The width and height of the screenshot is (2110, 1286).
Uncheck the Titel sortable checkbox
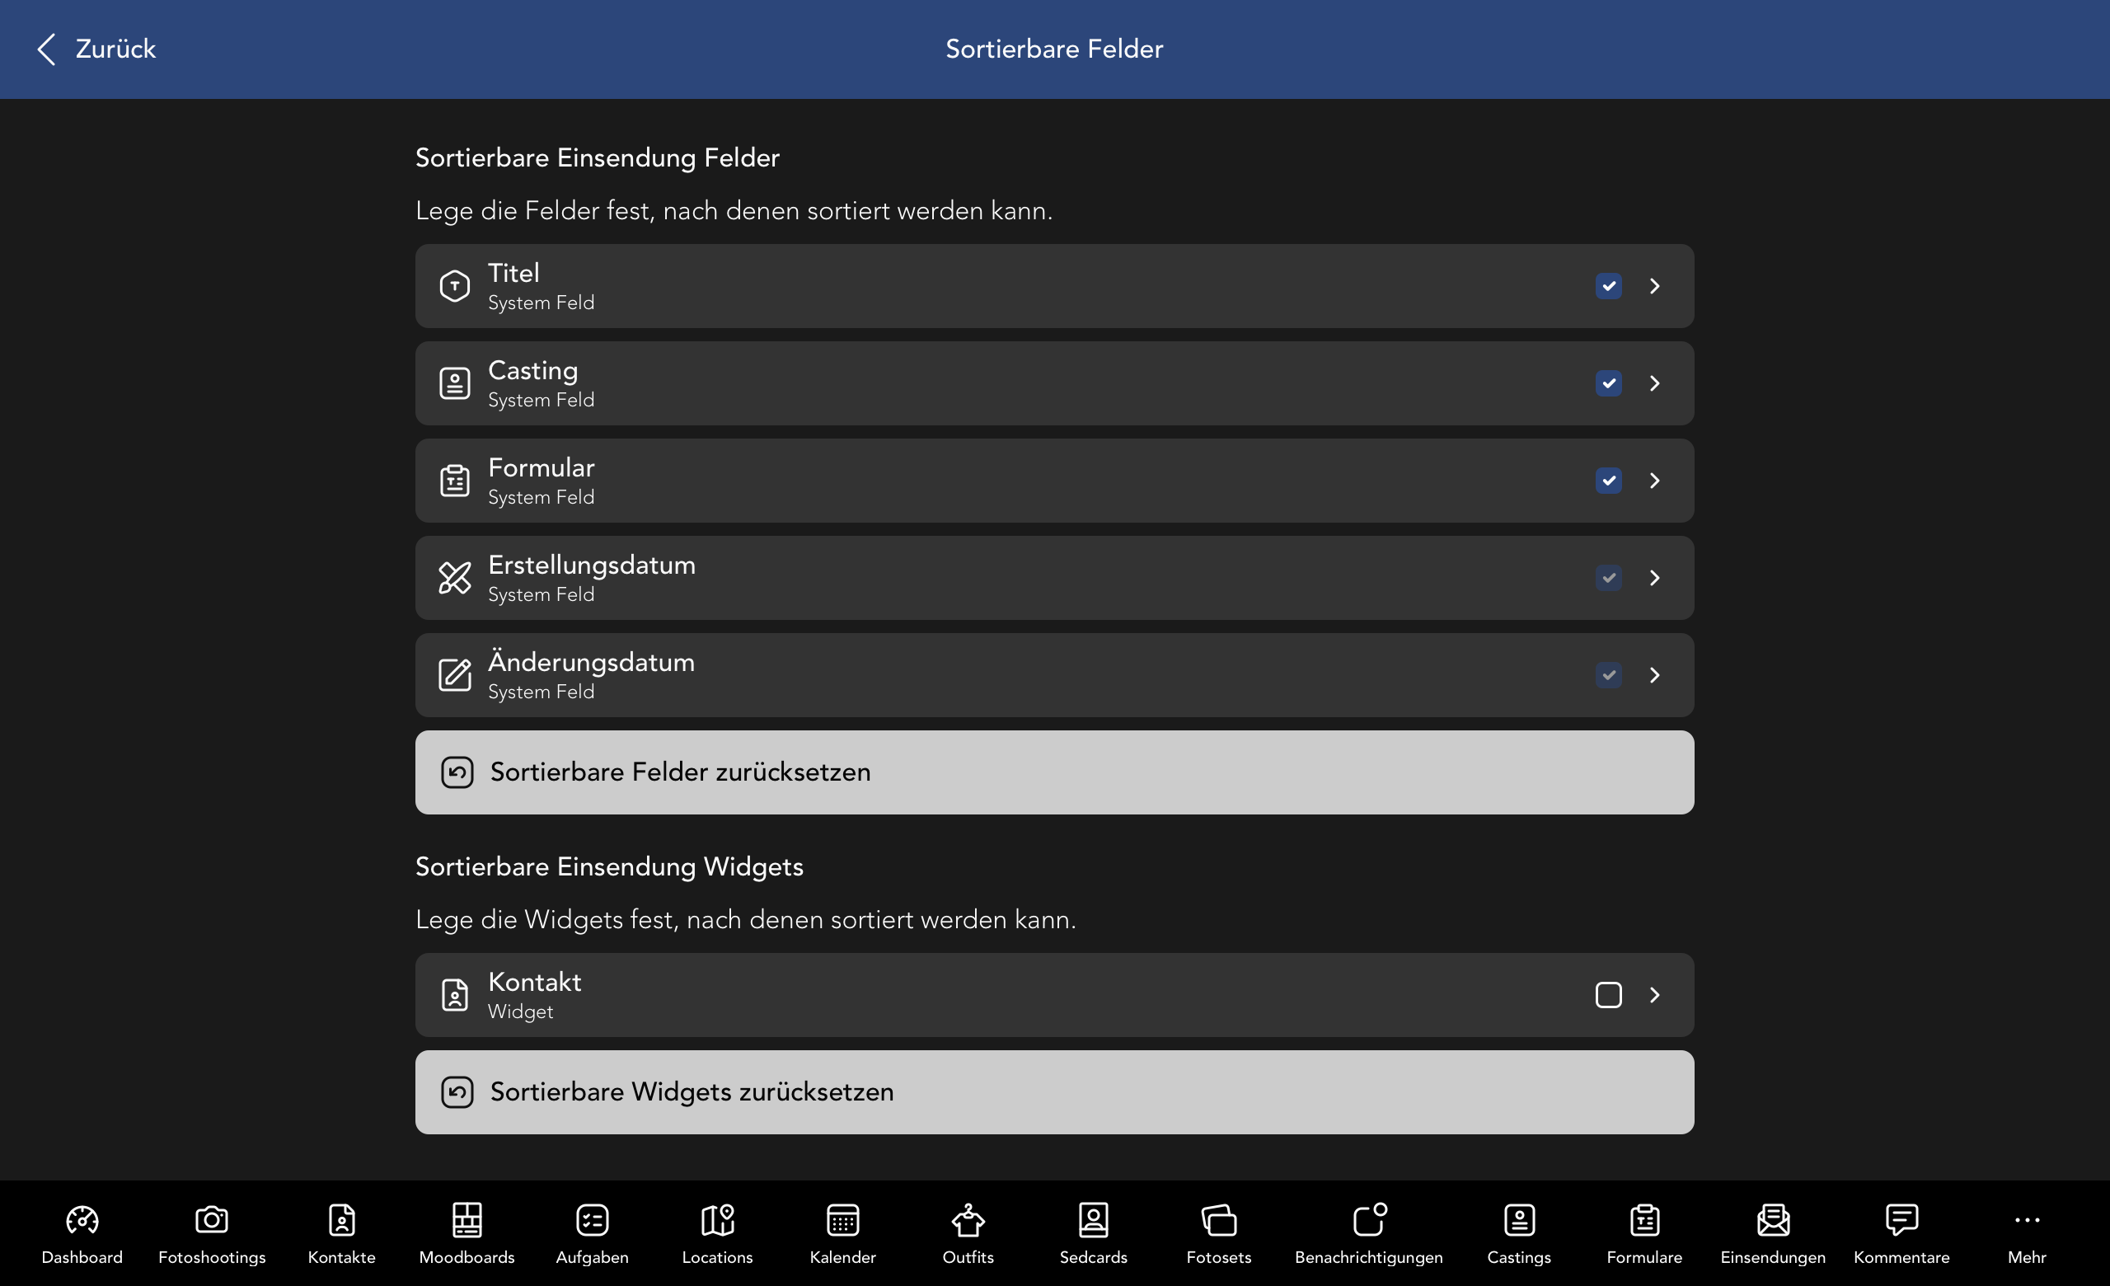coord(1608,286)
